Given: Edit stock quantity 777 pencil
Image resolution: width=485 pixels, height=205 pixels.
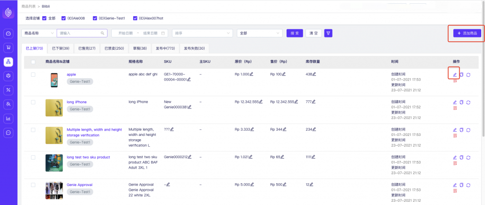Looking at the screenshot, I should pos(314,102).
